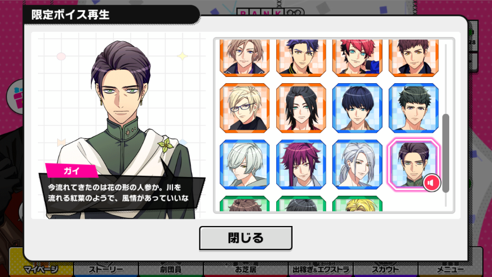Pick the light brown-haired character in top row

pos(245,58)
